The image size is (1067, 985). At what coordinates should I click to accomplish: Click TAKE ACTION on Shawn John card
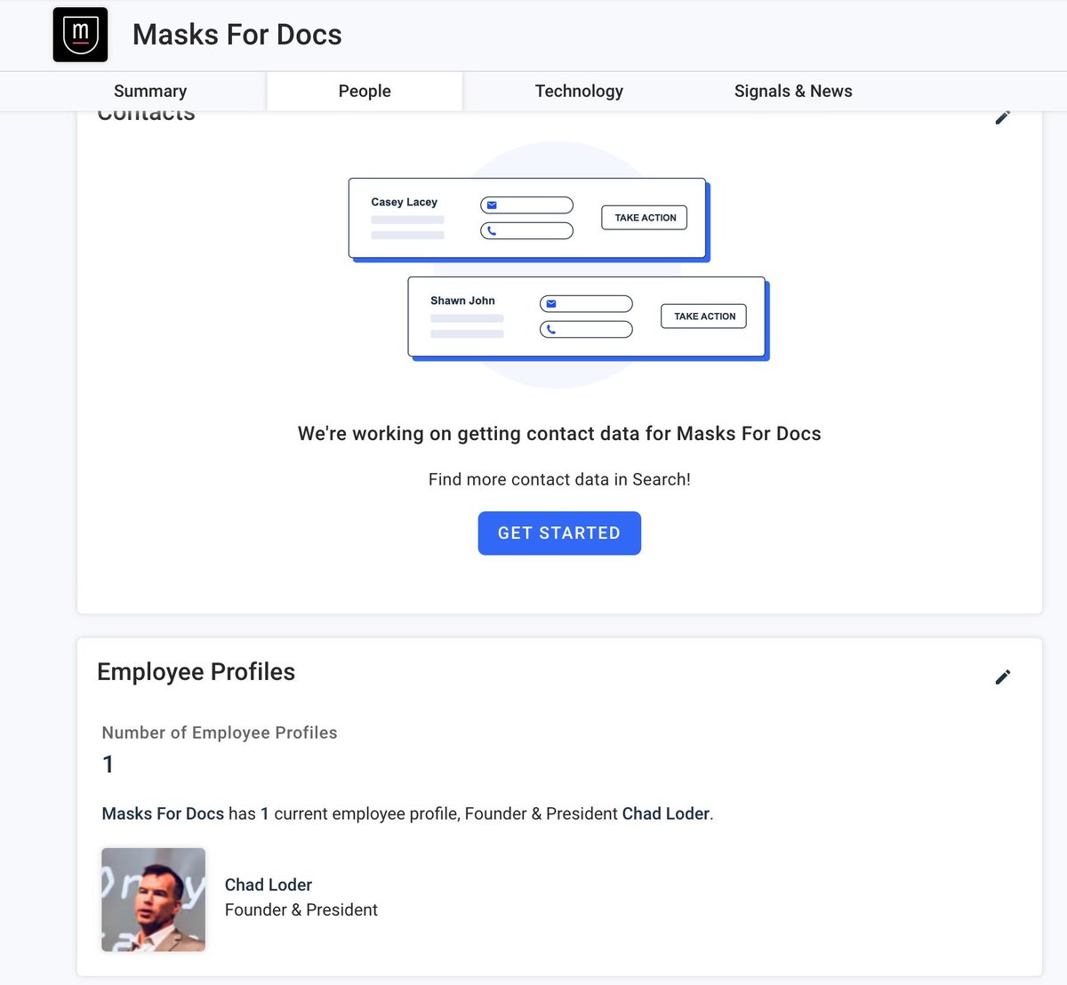(704, 316)
